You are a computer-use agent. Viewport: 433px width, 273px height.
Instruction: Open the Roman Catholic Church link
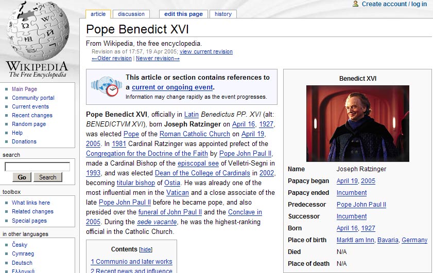[195, 134]
